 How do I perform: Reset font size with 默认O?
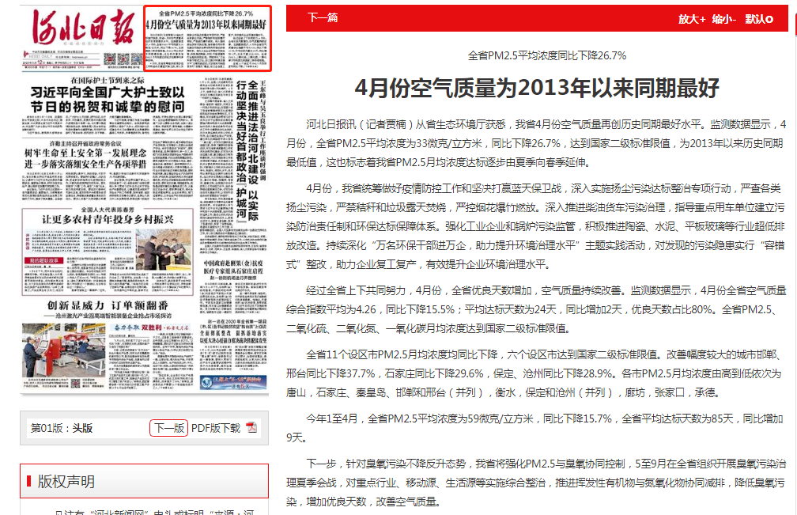[x=759, y=19]
